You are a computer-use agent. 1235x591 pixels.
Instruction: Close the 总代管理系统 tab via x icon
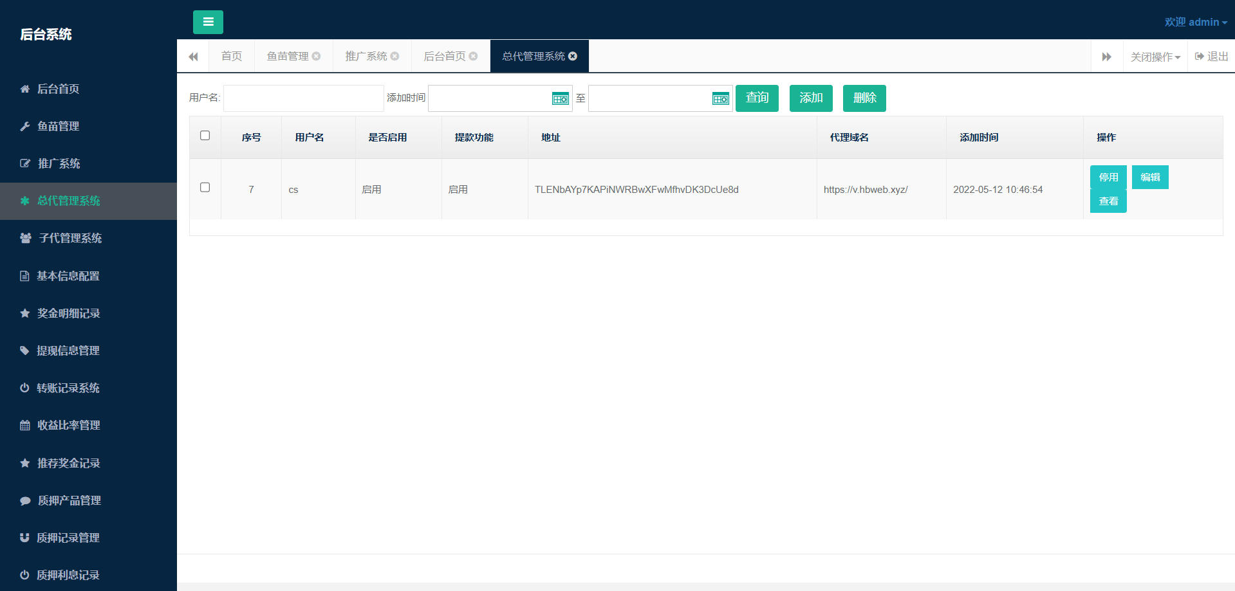click(573, 57)
